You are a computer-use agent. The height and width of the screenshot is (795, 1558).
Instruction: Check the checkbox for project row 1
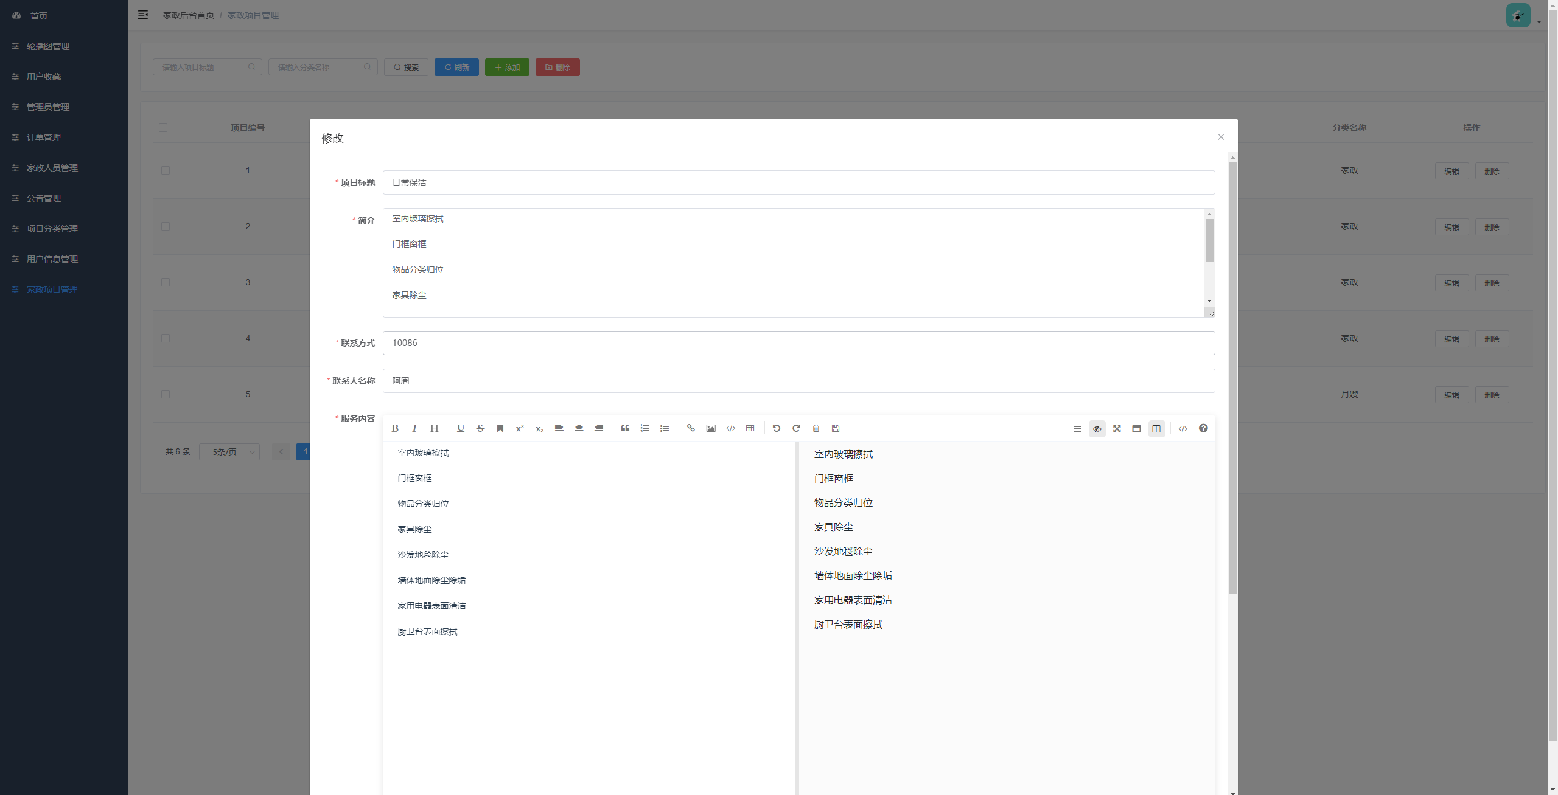pyautogui.click(x=166, y=170)
